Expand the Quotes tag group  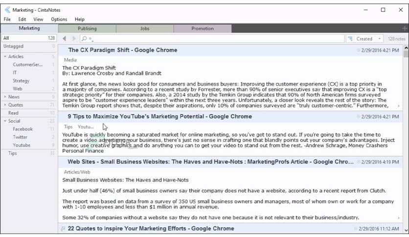(4, 105)
